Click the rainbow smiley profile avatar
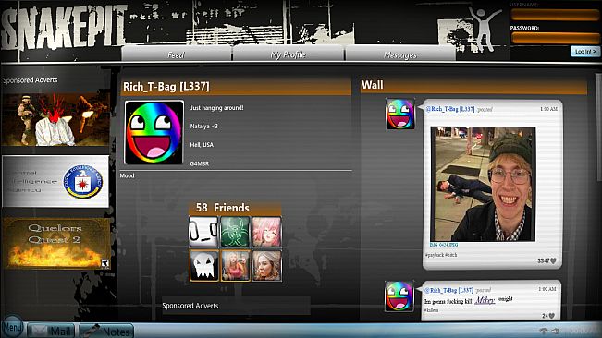602x338 pixels. (154, 133)
